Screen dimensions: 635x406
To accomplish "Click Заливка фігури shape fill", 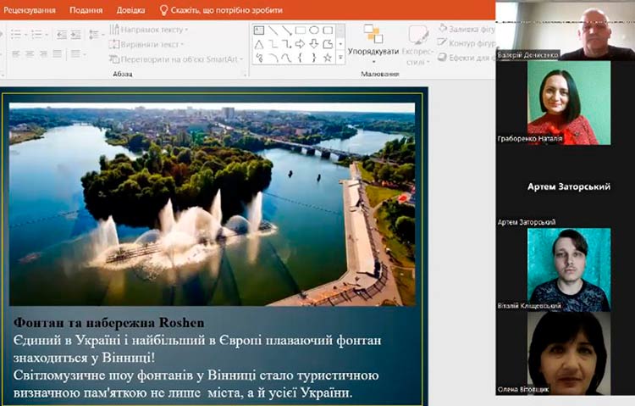I will coord(467,29).
